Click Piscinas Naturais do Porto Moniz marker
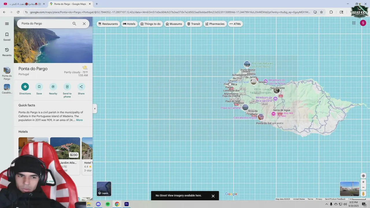 click(x=247, y=64)
